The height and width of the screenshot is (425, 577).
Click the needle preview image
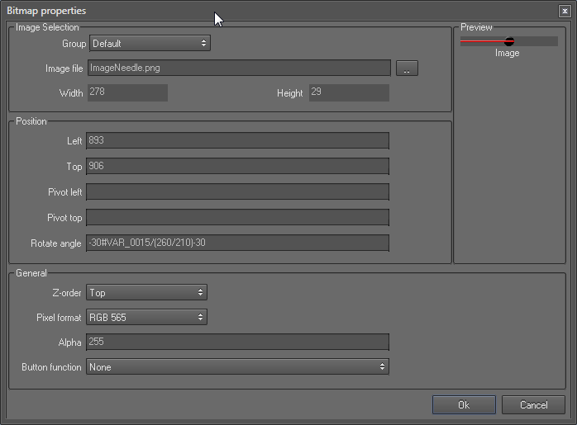click(488, 41)
